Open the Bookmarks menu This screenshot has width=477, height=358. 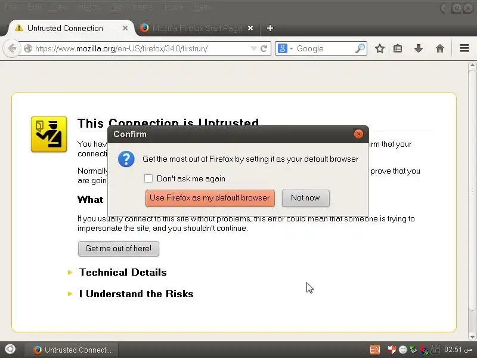point(132,7)
